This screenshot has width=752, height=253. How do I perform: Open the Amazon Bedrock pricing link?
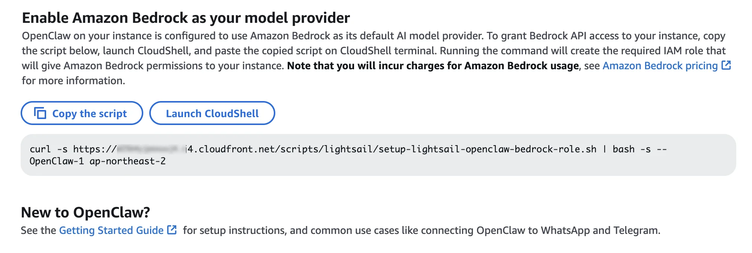(660, 66)
